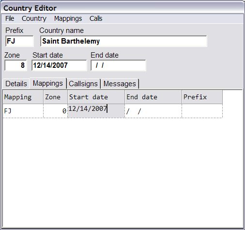Click the End date column header

[x=153, y=97]
